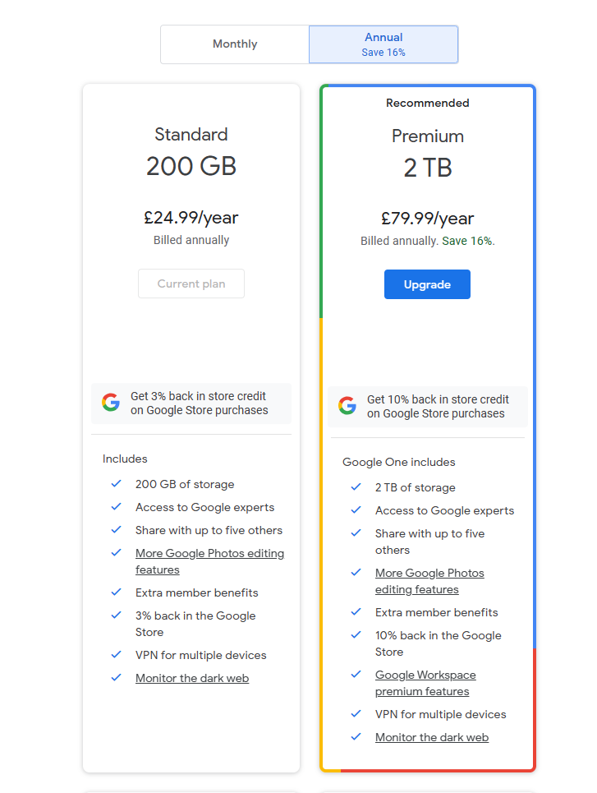The image size is (597, 793).
Task: Switch to Monthly billing tab
Action: [x=235, y=44]
